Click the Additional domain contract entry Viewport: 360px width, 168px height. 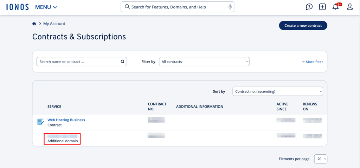point(62,138)
